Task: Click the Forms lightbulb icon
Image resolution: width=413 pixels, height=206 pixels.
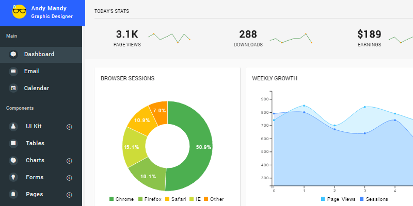Action: pyautogui.click(x=13, y=178)
